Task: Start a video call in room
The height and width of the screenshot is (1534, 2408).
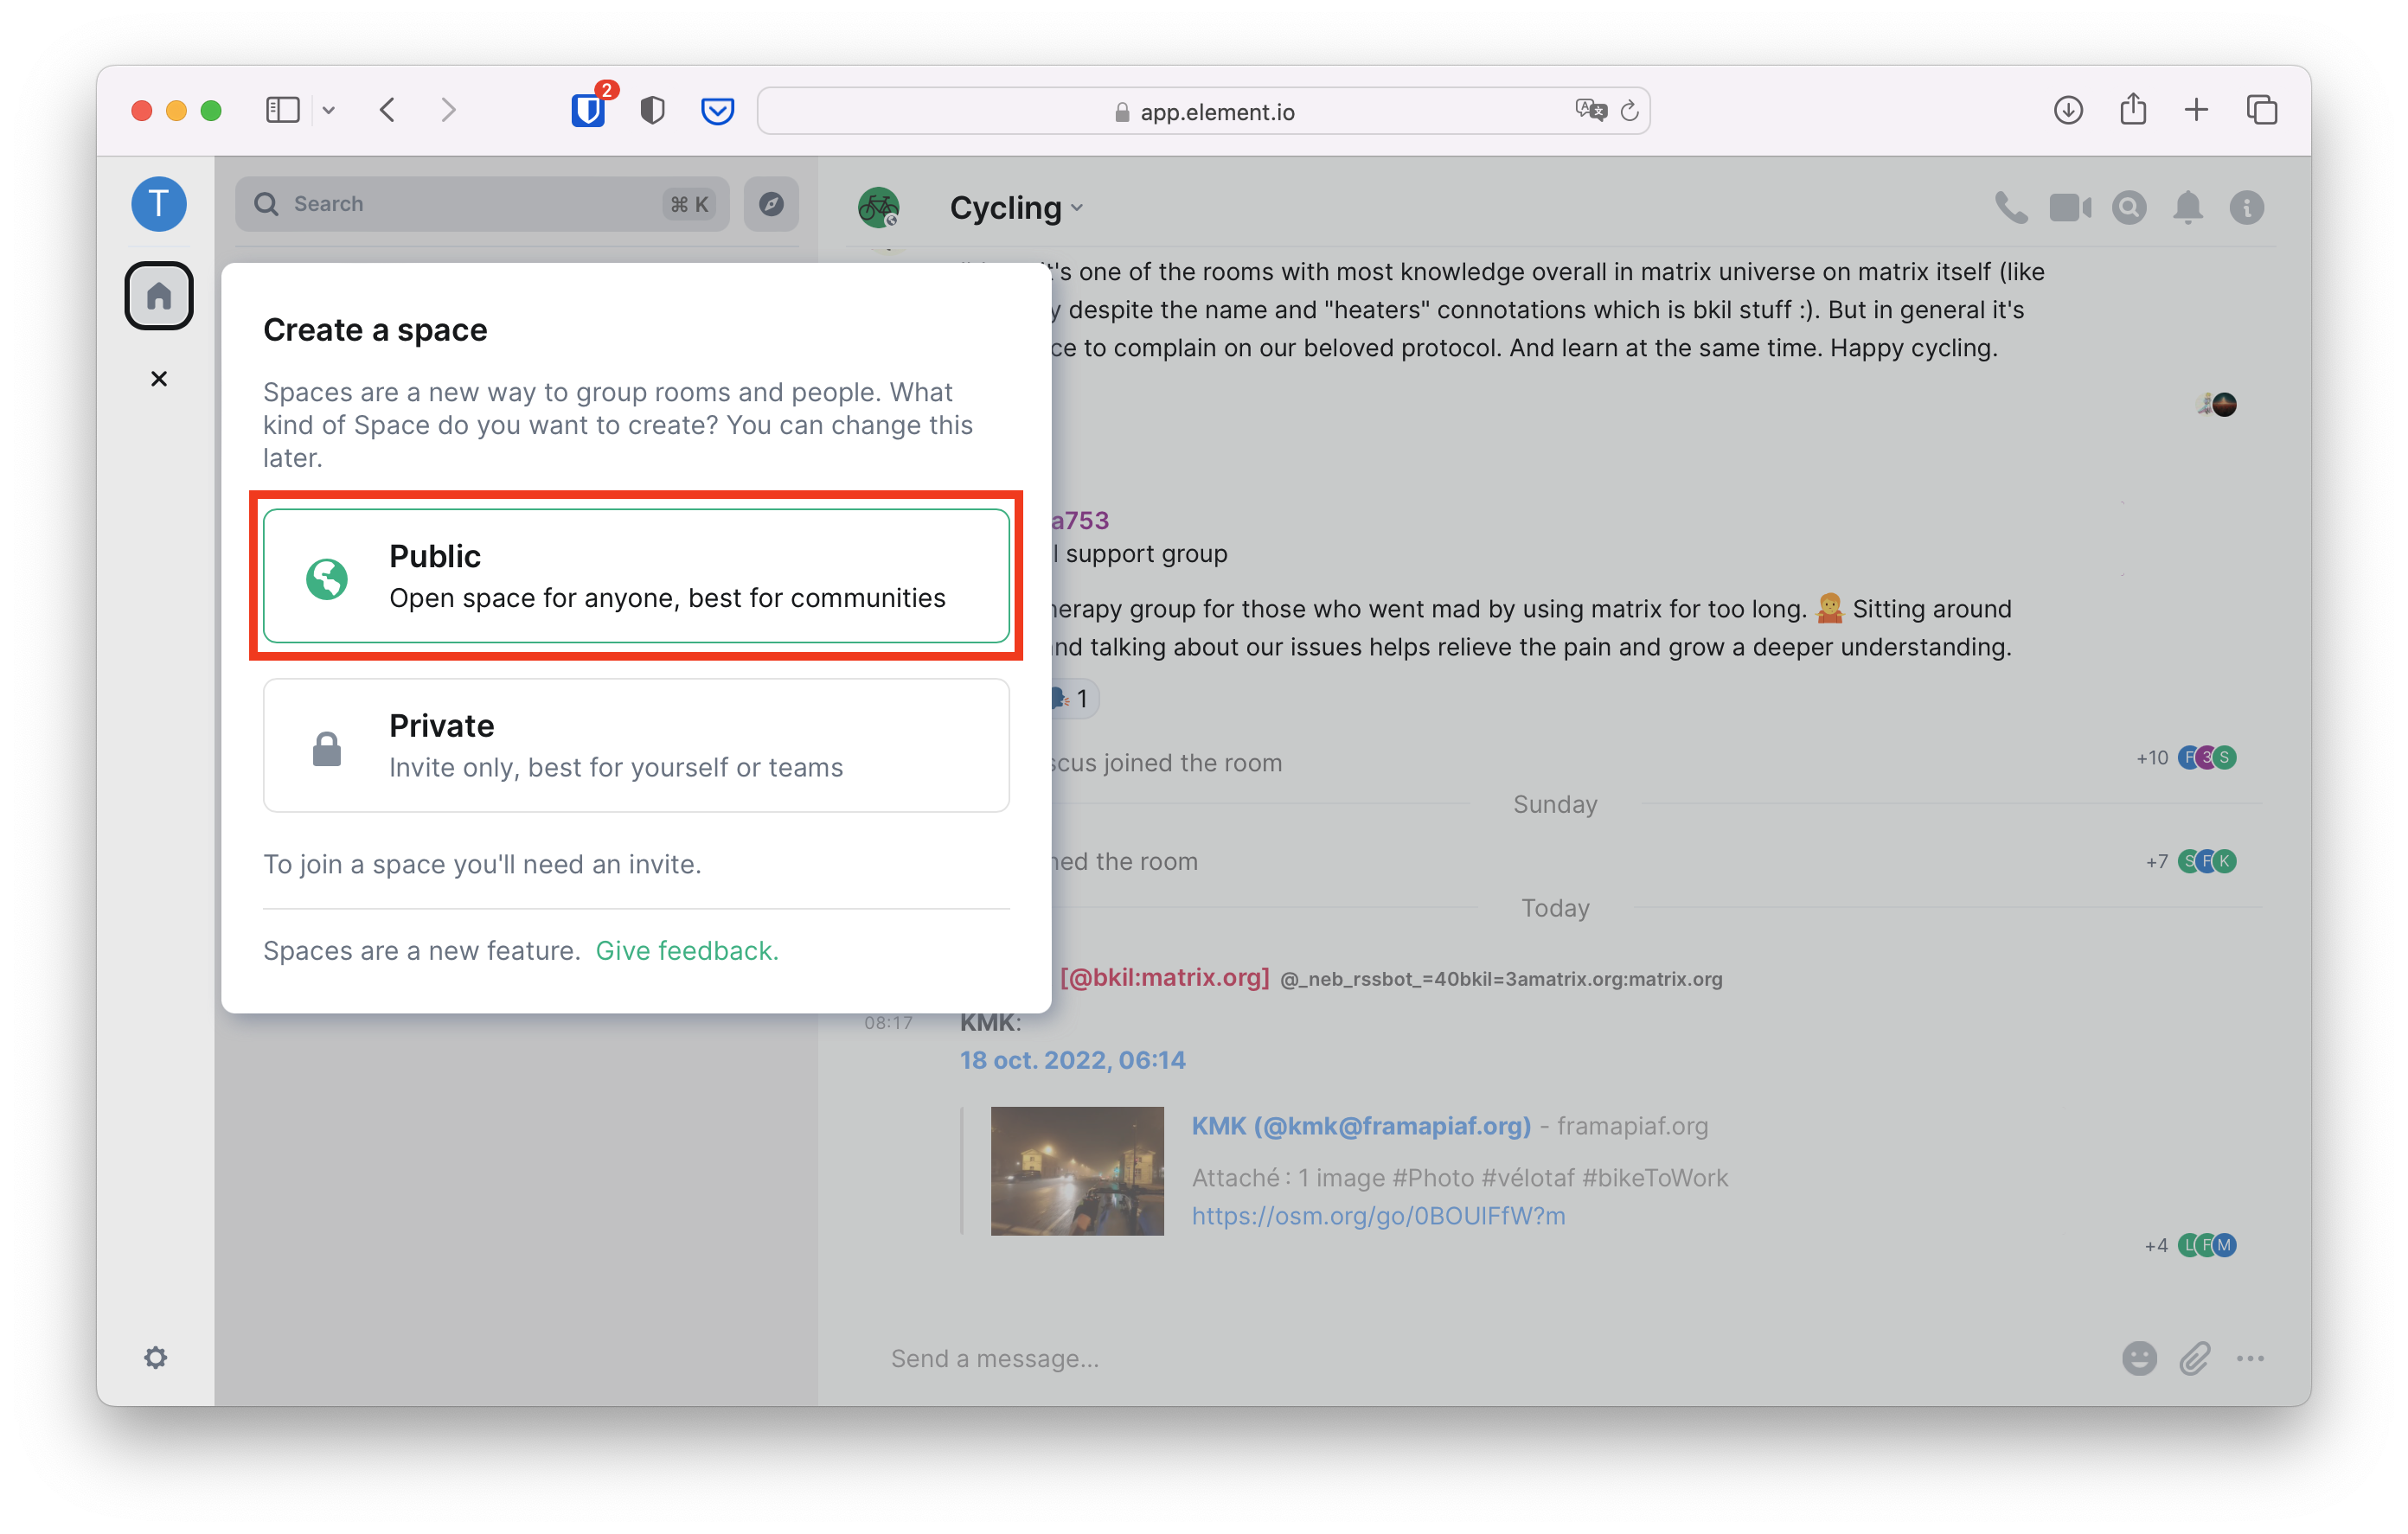Action: pyautogui.click(x=2069, y=207)
